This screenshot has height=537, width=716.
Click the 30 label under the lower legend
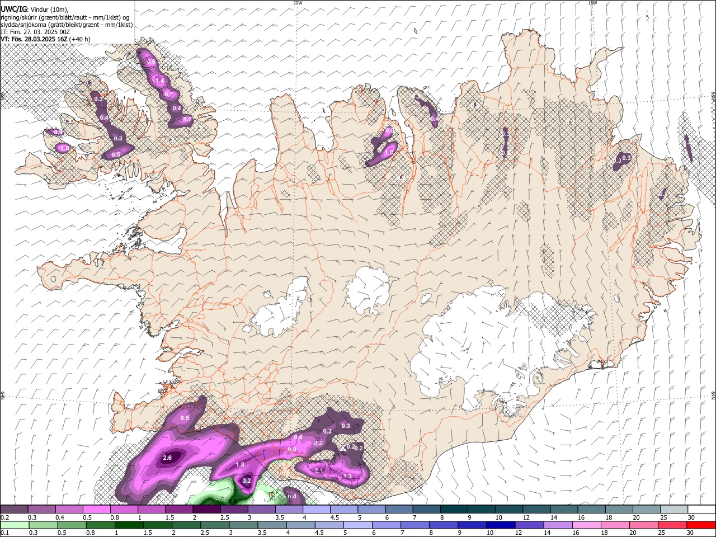point(691,533)
